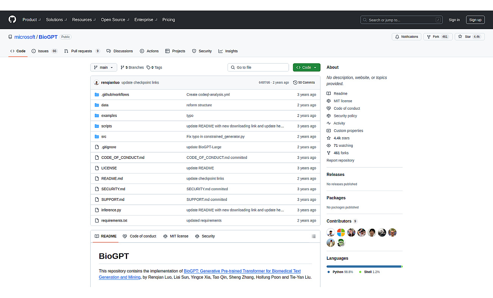Open the Solutions dropdown menu
The image size is (493, 298).
coord(57,20)
